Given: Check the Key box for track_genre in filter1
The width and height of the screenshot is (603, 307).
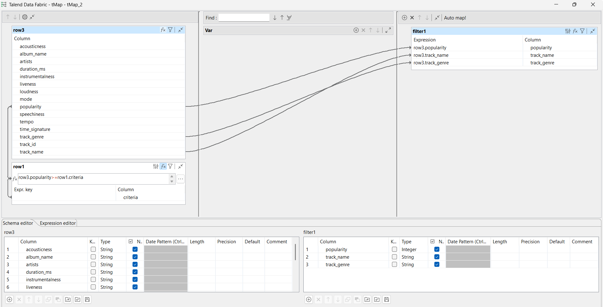Looking at the screenshot, I should click(x=394, y=264).
